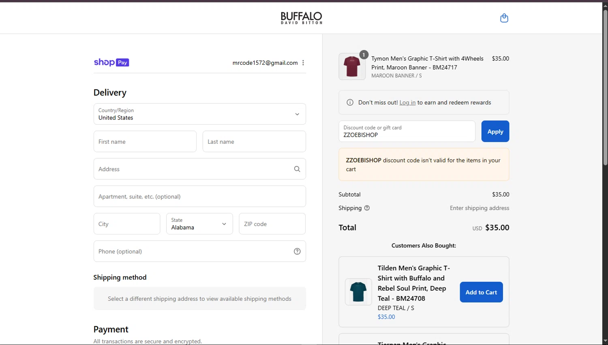Focus the Last name field

[254, 142]
